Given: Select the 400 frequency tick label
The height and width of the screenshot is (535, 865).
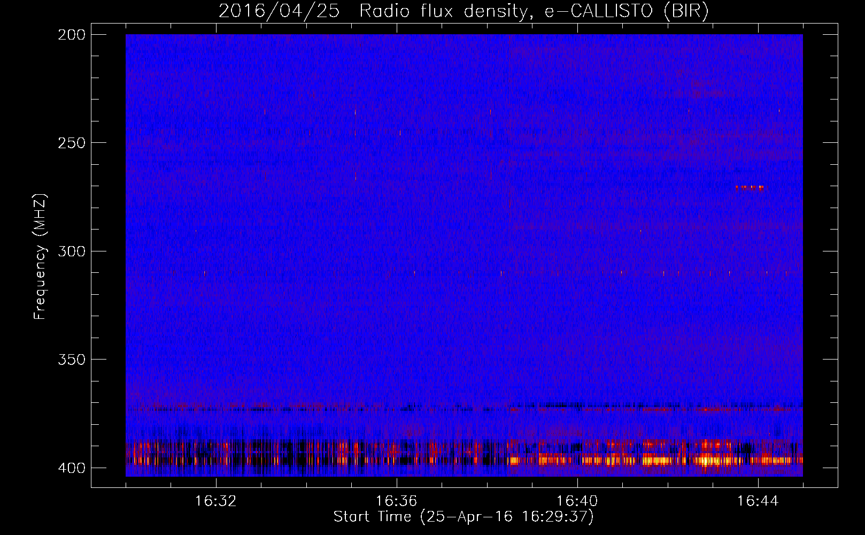Looking at the screenshot, I should pyautogui.click(x=72, y=468).
